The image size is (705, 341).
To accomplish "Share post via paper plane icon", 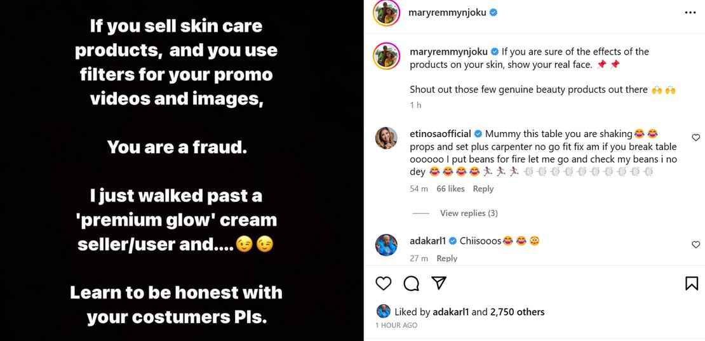I will [438, 283].
